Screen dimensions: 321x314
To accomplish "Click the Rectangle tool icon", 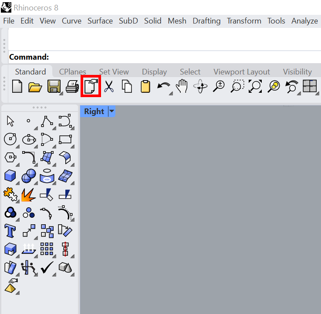I will click(65, 139).
